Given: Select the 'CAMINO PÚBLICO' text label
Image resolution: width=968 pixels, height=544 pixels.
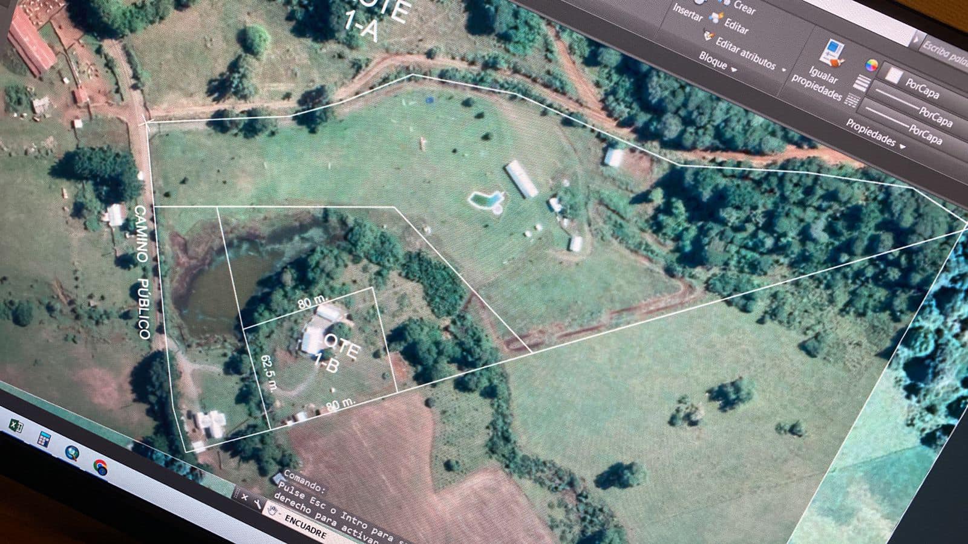Looking at the screenshot, I should 142,271.
